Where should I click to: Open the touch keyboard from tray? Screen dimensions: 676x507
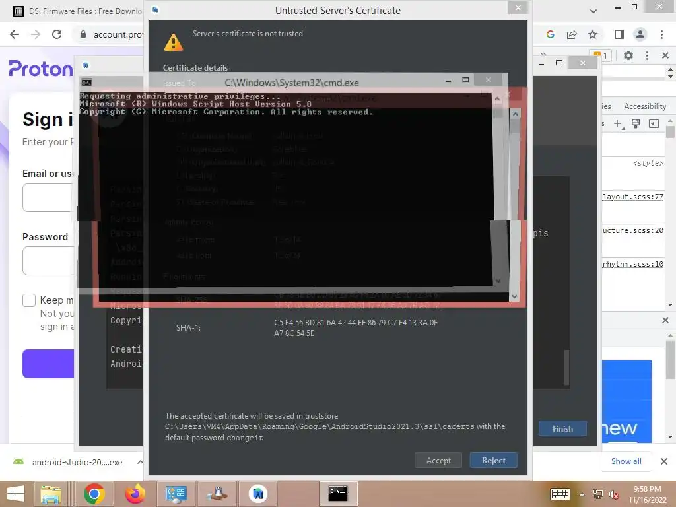point(560,494)
